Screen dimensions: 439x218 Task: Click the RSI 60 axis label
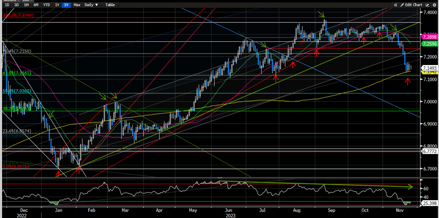[x=426, y=189]
